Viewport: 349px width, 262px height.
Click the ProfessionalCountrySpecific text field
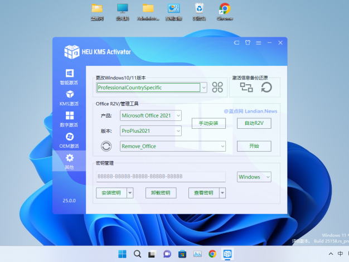[148, 88]
